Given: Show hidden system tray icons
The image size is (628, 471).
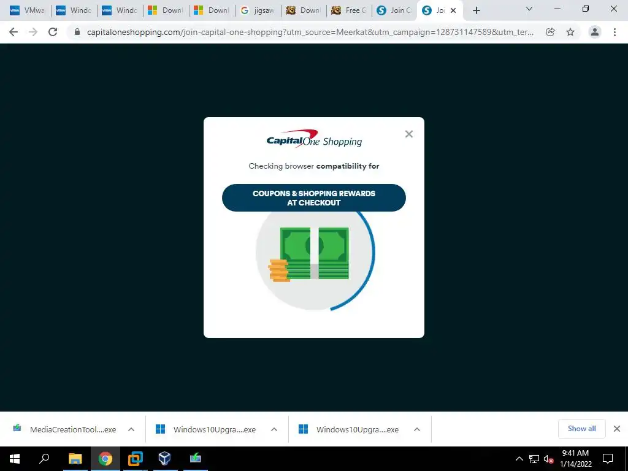Looking at the screenshot, I should point(519,459).
